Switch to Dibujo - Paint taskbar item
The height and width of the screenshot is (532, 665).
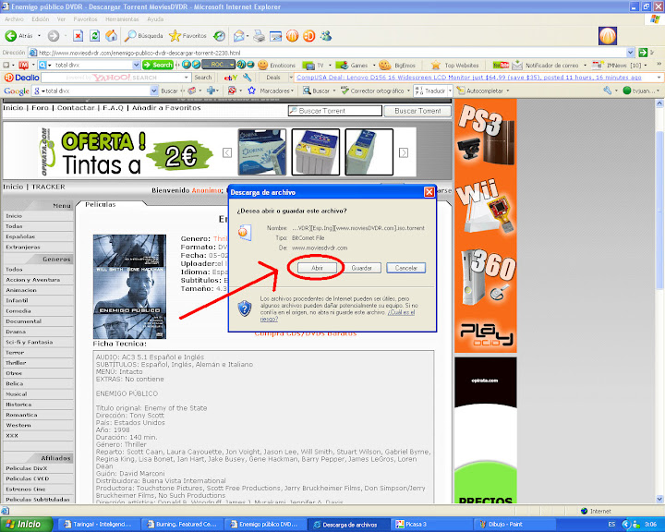[x=514, y=525]
